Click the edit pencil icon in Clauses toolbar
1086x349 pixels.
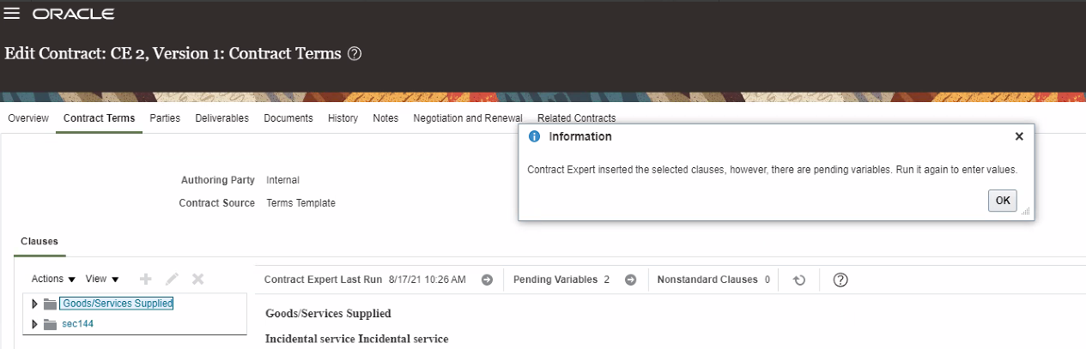pyautogui.click(x=172, y=279)
